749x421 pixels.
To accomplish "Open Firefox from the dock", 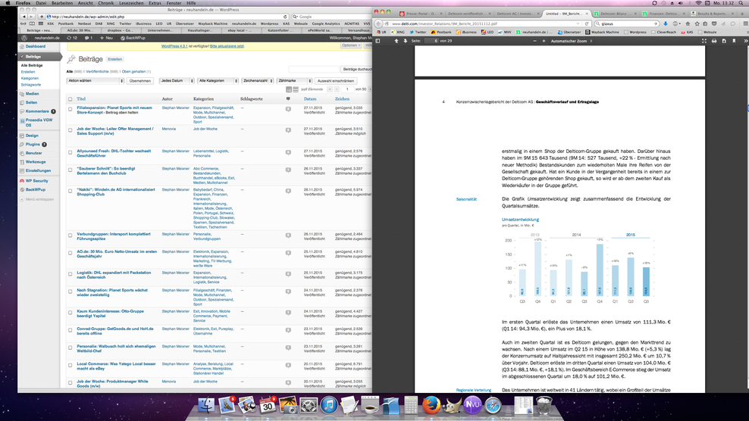I will coord(431,405).
